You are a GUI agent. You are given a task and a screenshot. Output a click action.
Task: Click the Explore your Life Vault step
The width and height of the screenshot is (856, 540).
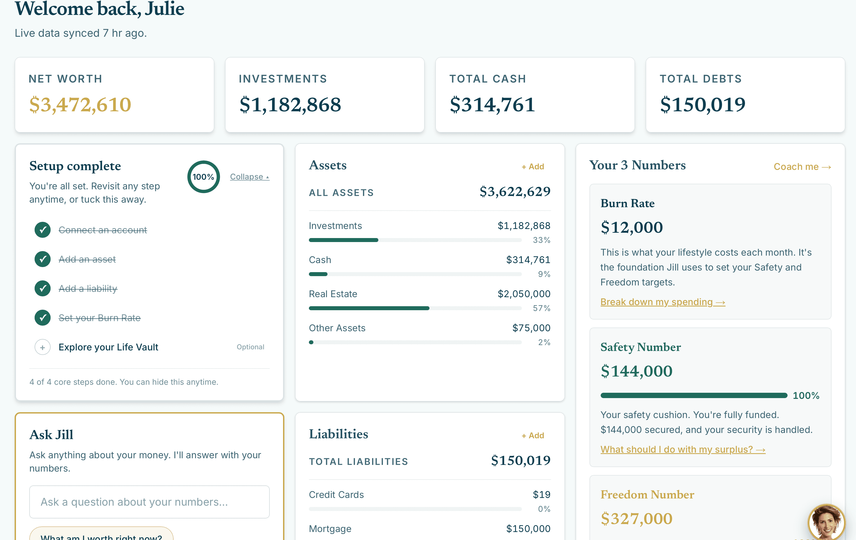149,347
